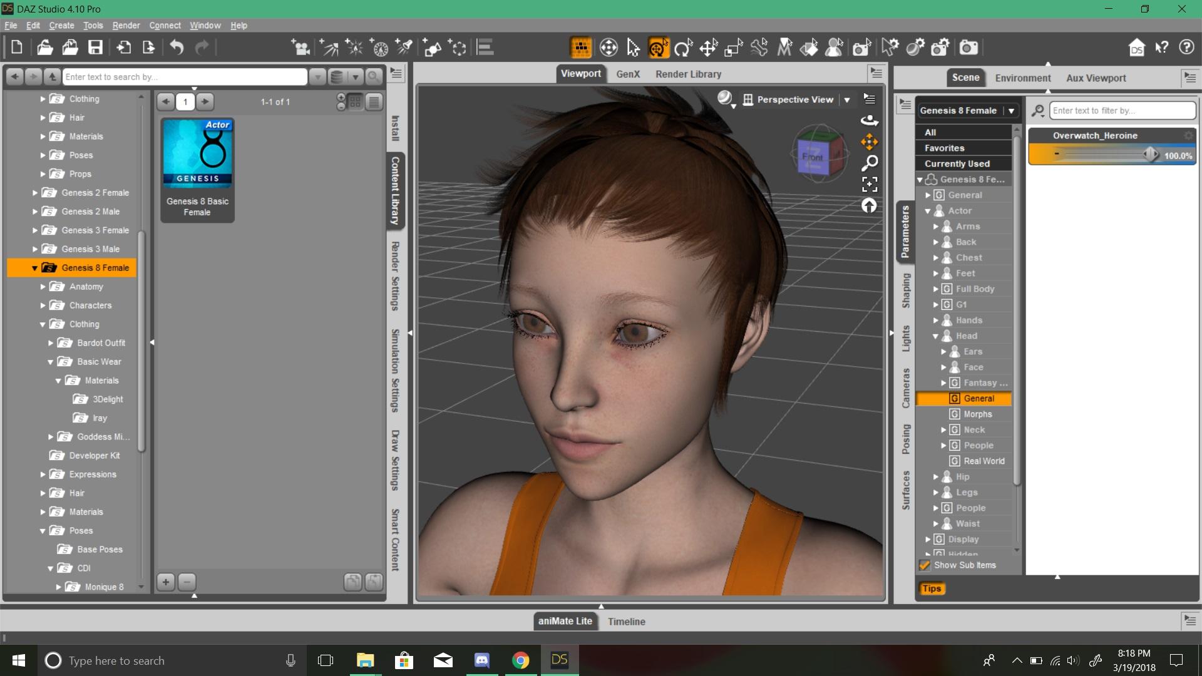
Task: Click the viewport zoom magnifier icon
Action: pyautogui.click(x=869, y=163)
